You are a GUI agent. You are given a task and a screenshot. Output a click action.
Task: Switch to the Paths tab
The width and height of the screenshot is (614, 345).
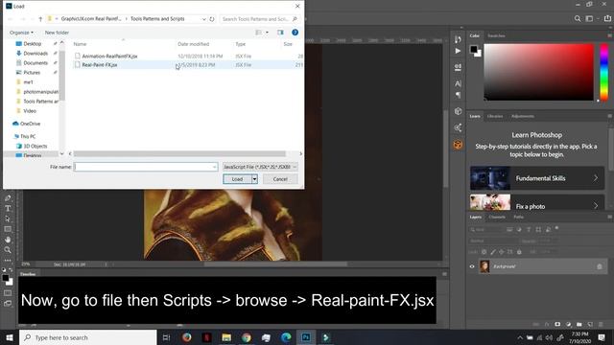coord(518,218)
